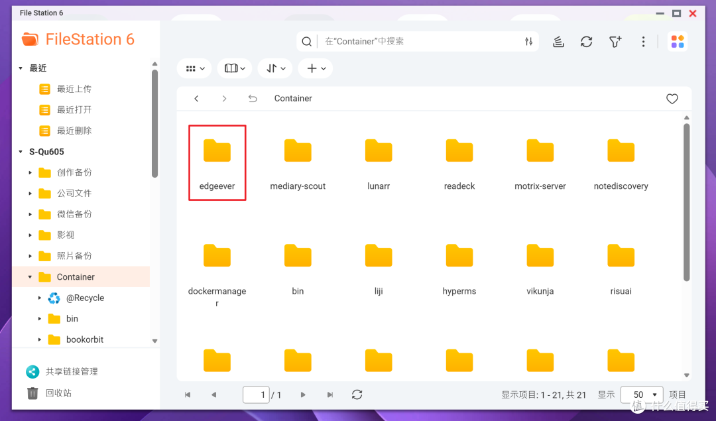716x421 pixels.
Task: Collapse the Container tree node
Action: [30, 277]
